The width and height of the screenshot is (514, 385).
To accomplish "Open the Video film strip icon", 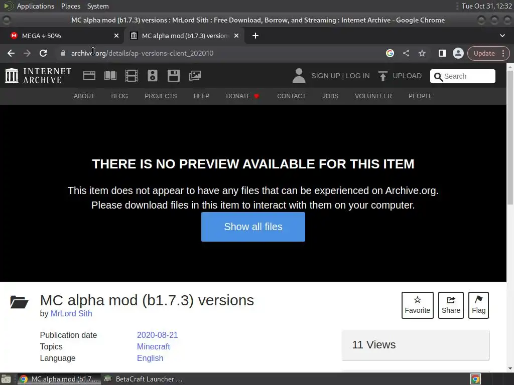I will [x=132, y=76].
